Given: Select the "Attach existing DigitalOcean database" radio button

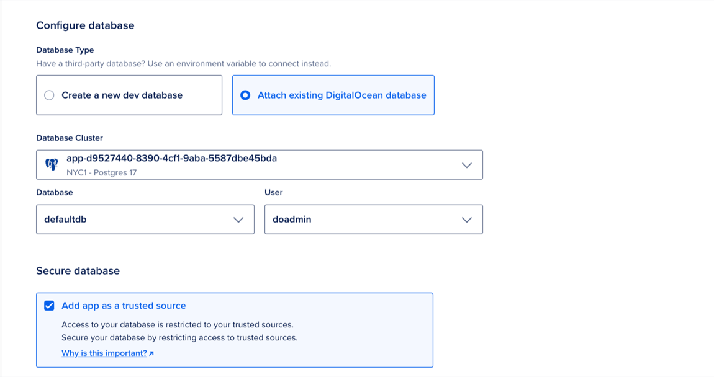Looking at the screenshot, I should [245, 95].
